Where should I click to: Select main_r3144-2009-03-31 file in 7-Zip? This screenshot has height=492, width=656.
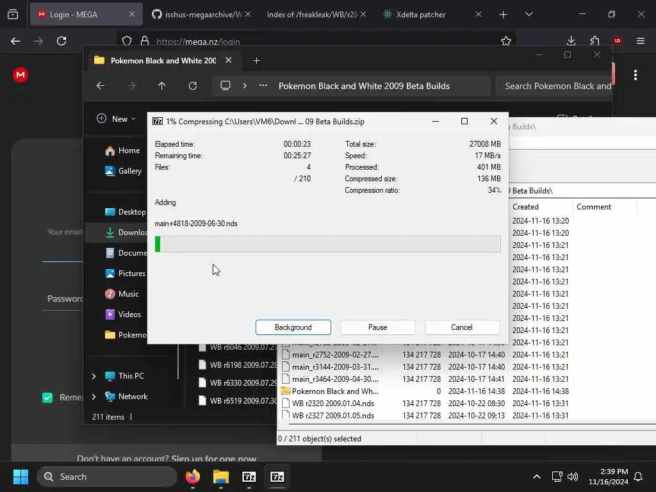(335, 367)
